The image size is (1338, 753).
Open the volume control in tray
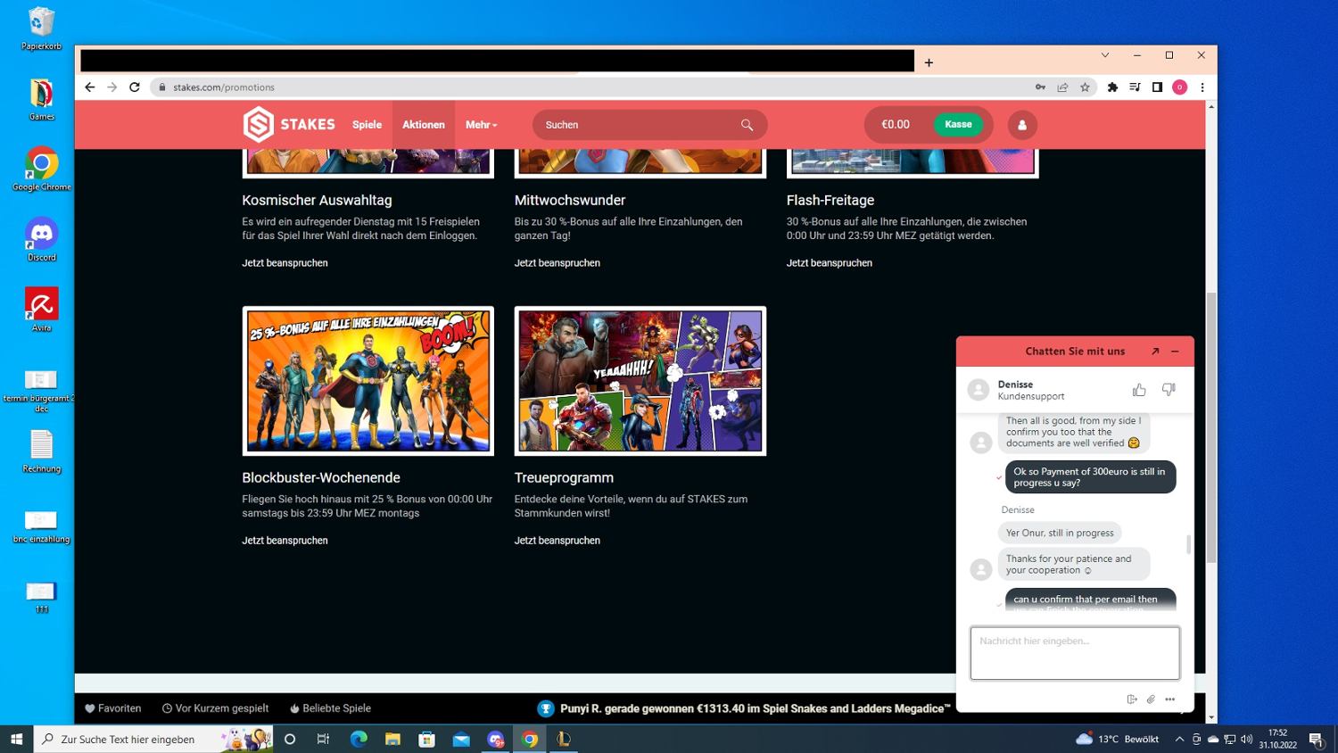click(1247, 739)
